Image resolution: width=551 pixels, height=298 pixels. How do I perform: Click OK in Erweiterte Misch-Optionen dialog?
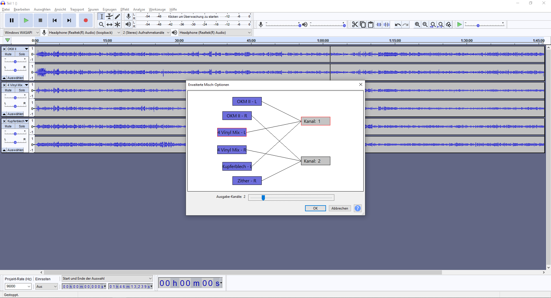pyautogui.click(x=315, y=208)
